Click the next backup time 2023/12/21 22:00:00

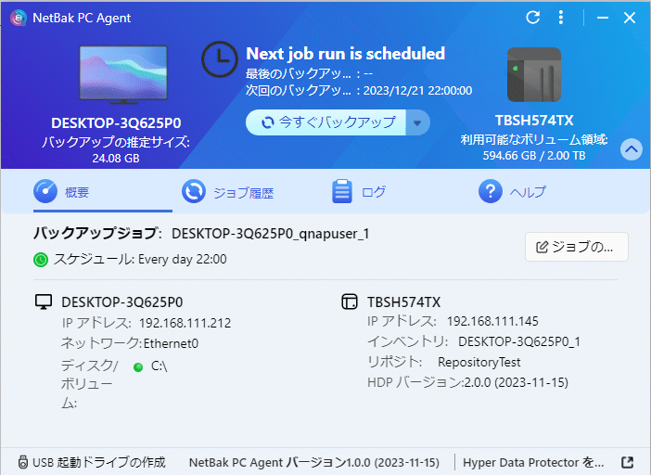(417, 91)
